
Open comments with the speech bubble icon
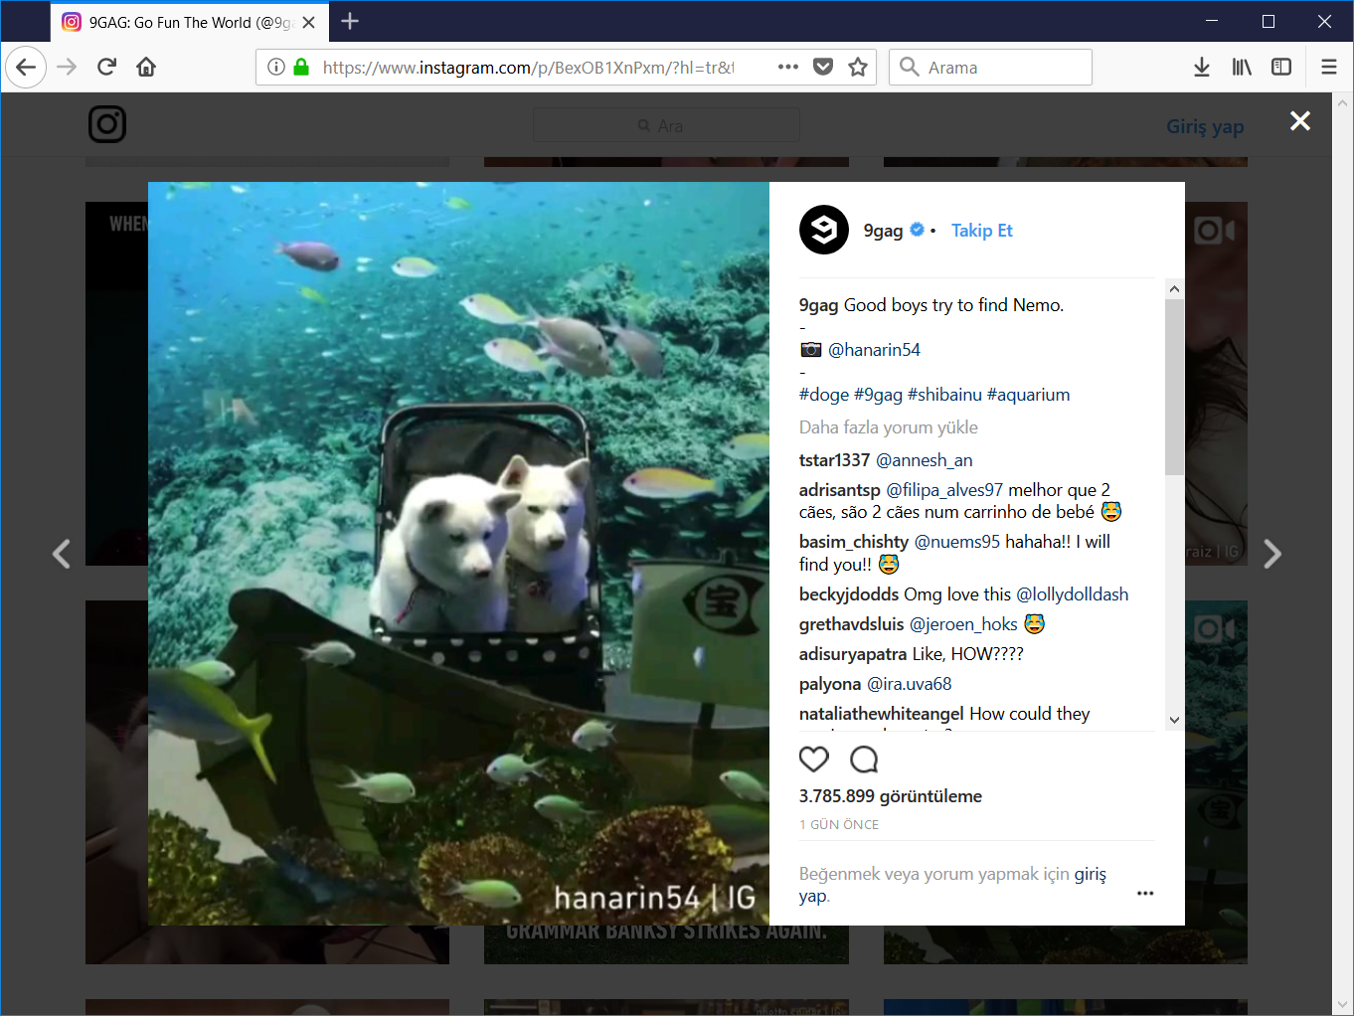[863, 759]
